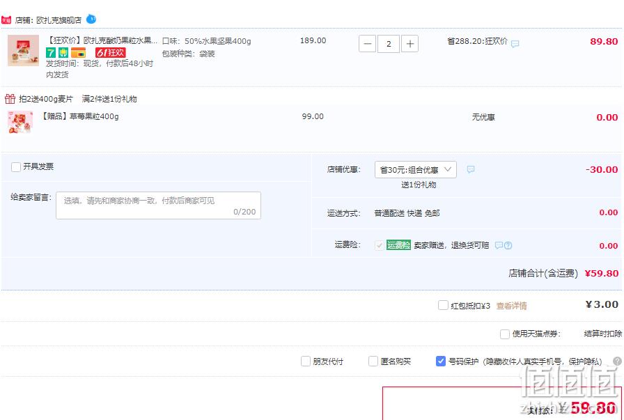Enable the 开具发票 checkbox
The height and width of the screenshot is (420, 624).
click(16, 166)
